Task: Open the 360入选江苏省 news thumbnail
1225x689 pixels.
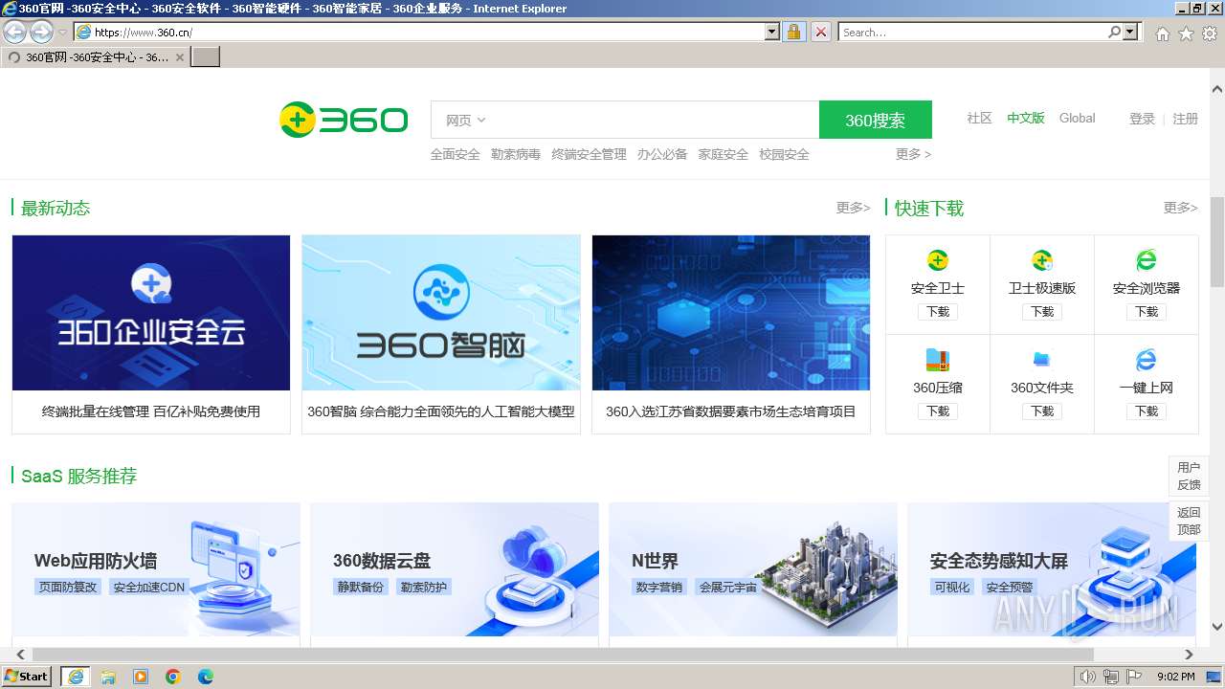Action: click(731, 313)
